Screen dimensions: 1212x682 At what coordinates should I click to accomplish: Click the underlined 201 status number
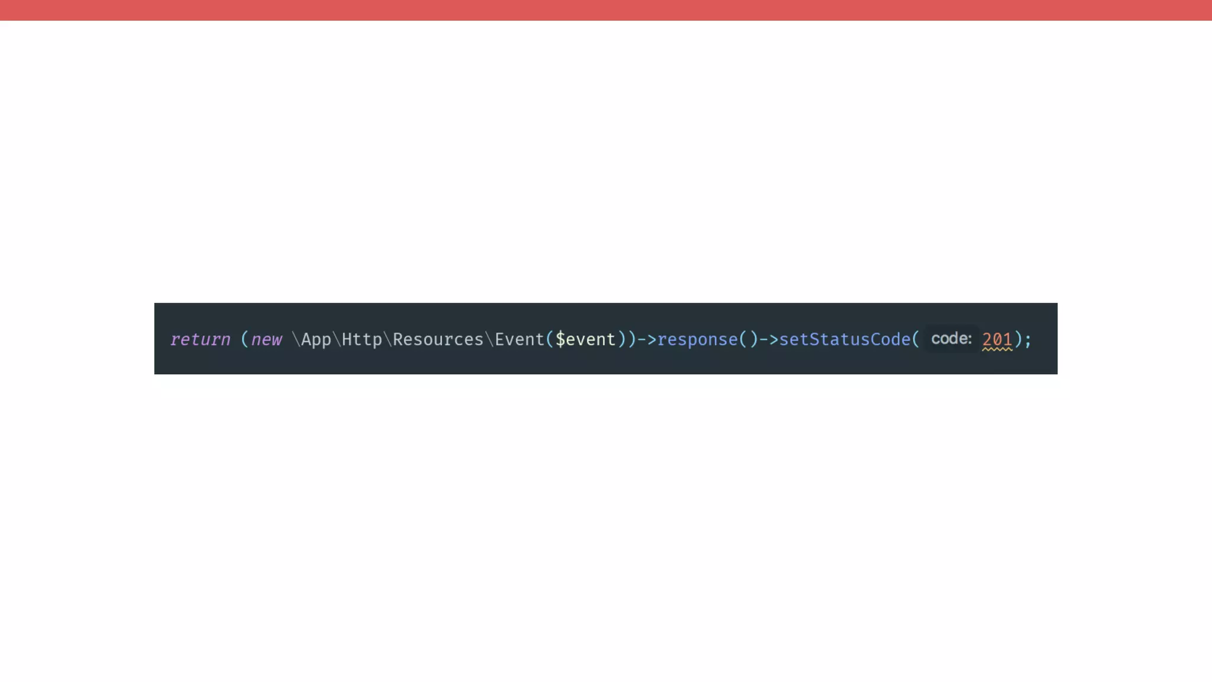pos(997,340)
